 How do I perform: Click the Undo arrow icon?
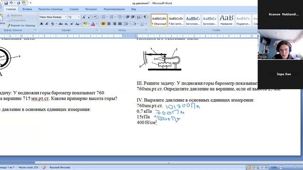pos(11,3)
